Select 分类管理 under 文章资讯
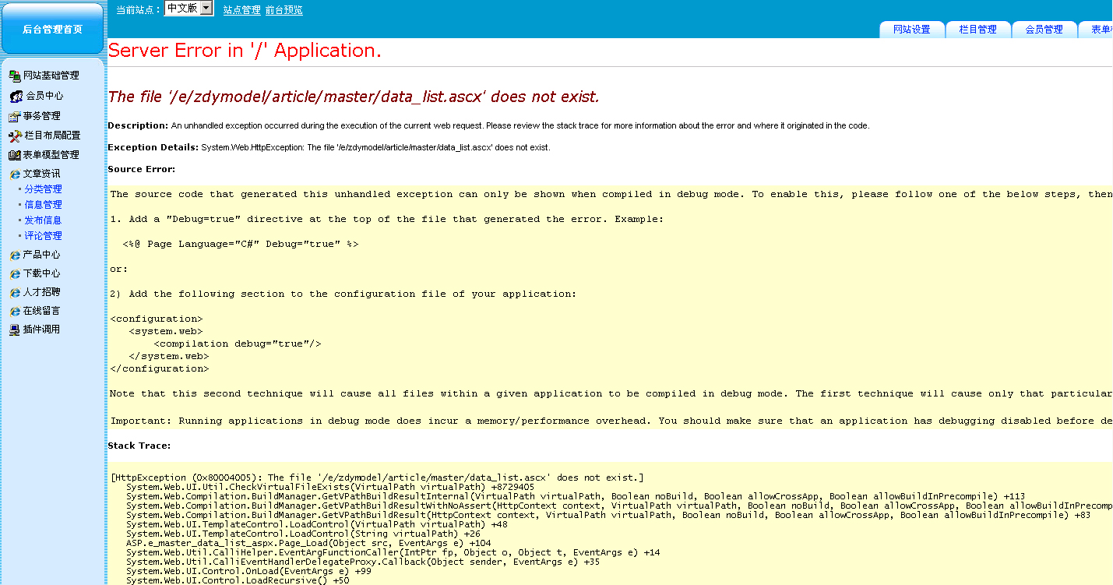This screenshot has width=1113, height=585. 43,189
